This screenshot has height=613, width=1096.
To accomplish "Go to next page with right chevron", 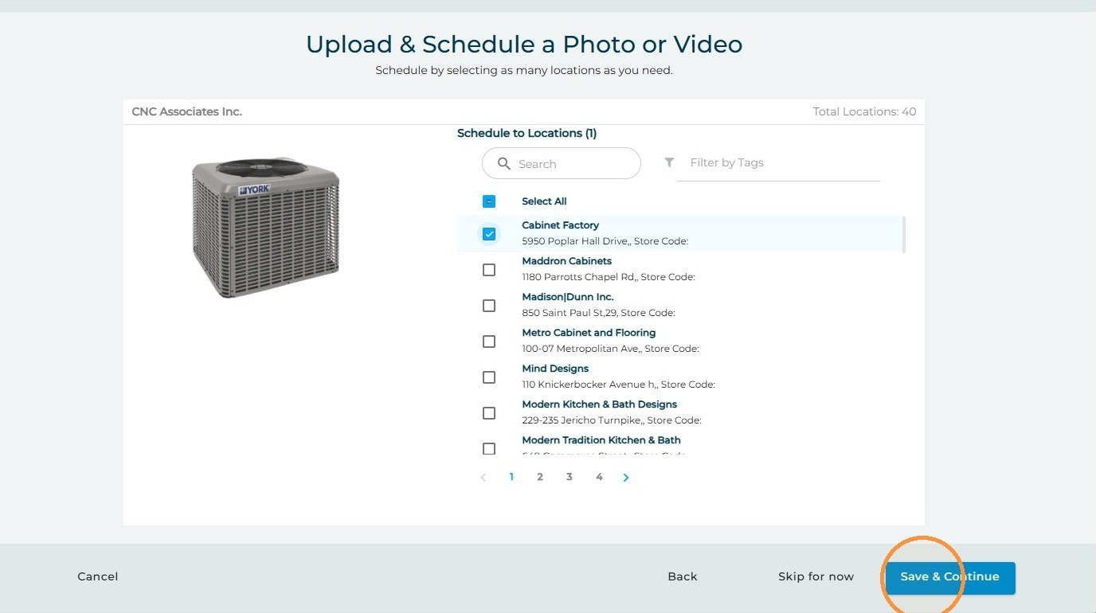I will [626, 478].
